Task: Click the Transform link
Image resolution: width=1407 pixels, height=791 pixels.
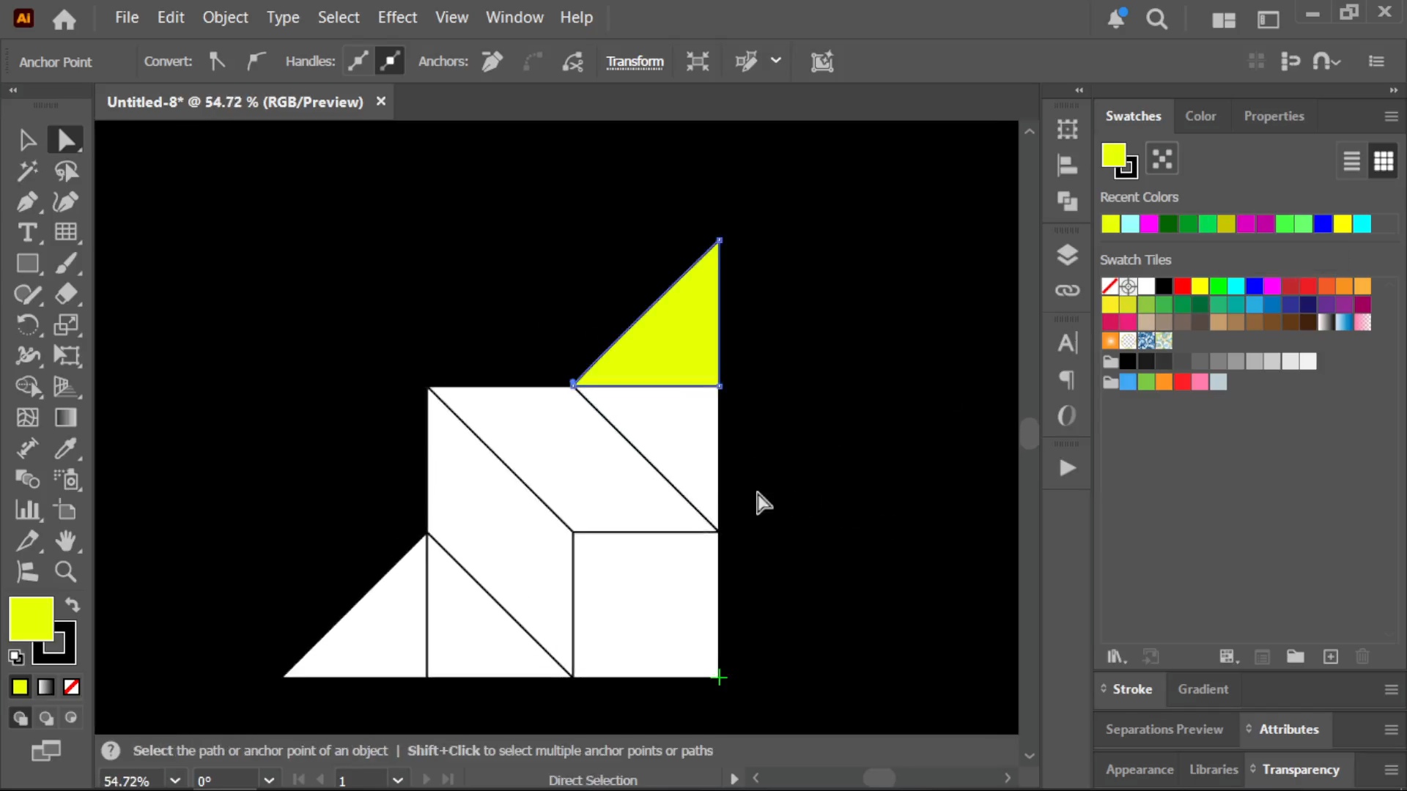Action: 635,62
